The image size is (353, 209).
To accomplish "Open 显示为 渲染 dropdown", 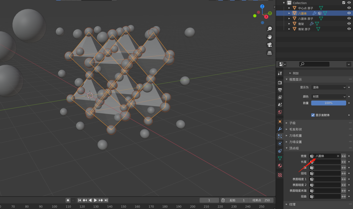I will [x=328, y=87].
